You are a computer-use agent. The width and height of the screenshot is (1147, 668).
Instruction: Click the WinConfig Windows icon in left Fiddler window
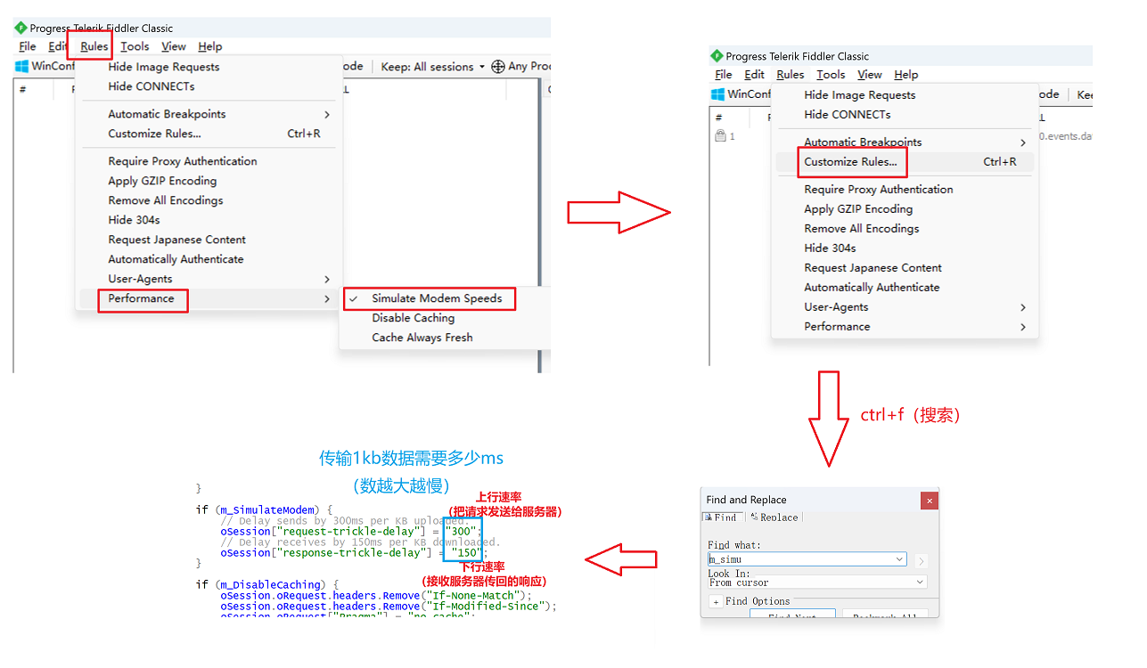pos(21,66)
